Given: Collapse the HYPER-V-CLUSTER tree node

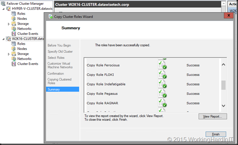Looking at the screenshot, I should [3, 9].
